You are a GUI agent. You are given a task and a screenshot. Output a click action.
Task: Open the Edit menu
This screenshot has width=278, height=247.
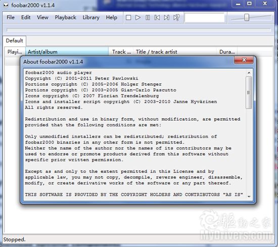tap(26, 17)
